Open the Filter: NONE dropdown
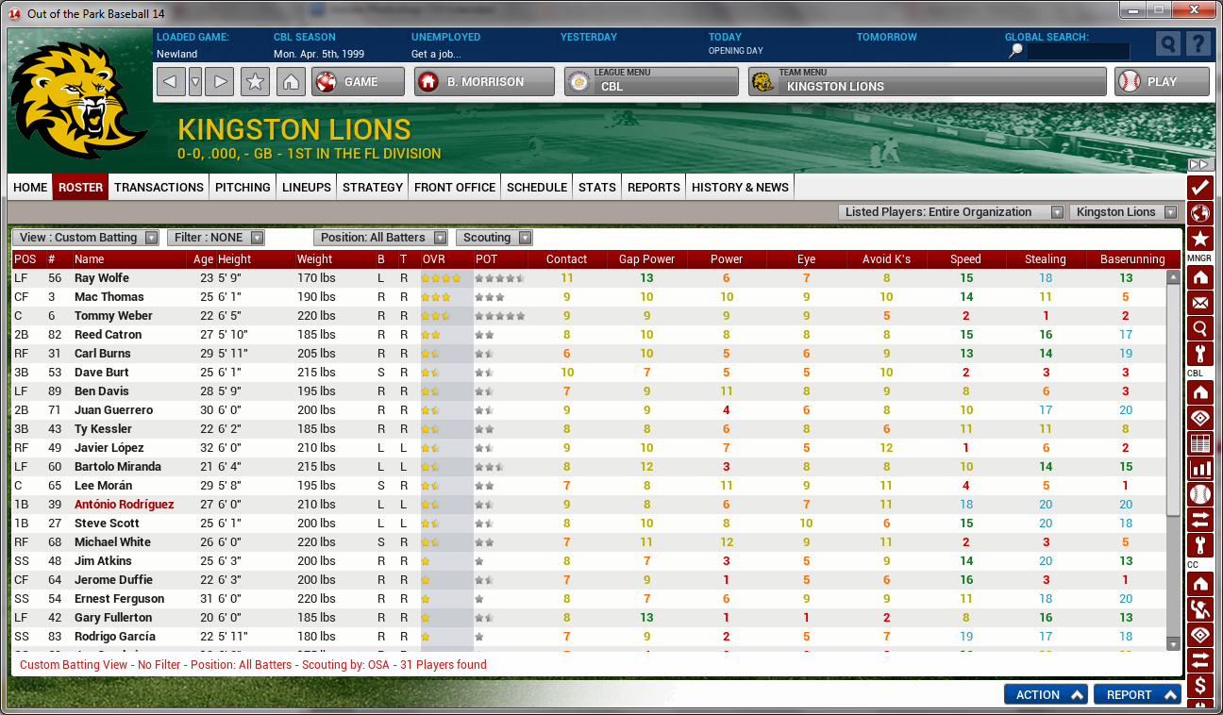 coord(215,238)
